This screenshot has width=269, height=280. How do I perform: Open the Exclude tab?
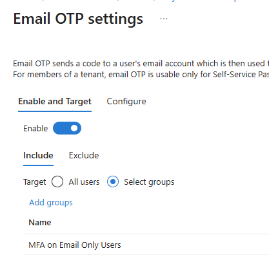pyautogui.click(x=84, y=156)
